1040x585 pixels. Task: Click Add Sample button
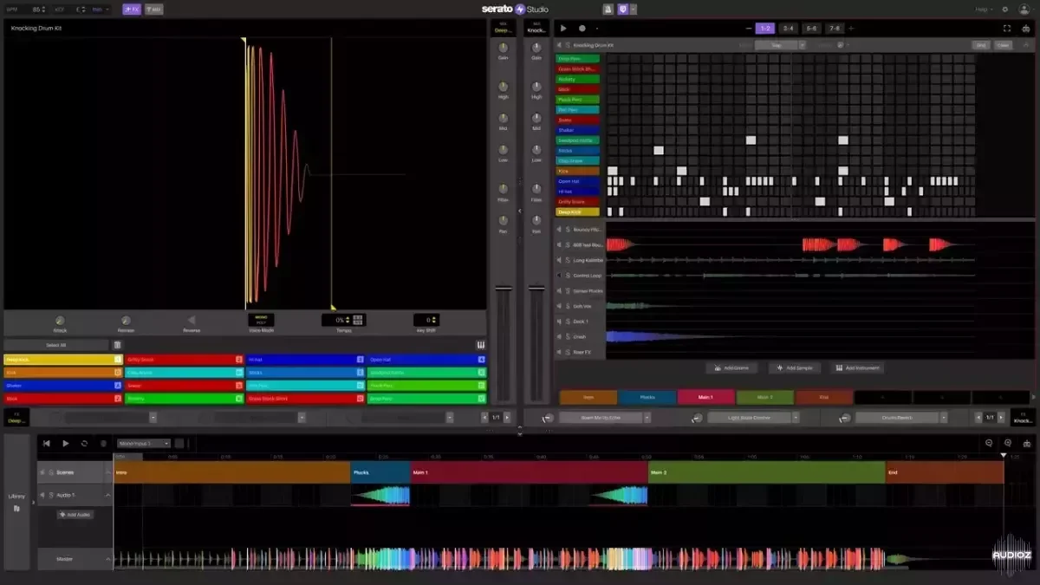pos(794,367)
